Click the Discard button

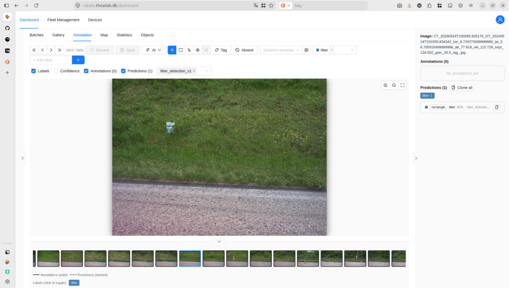[99, 50]
